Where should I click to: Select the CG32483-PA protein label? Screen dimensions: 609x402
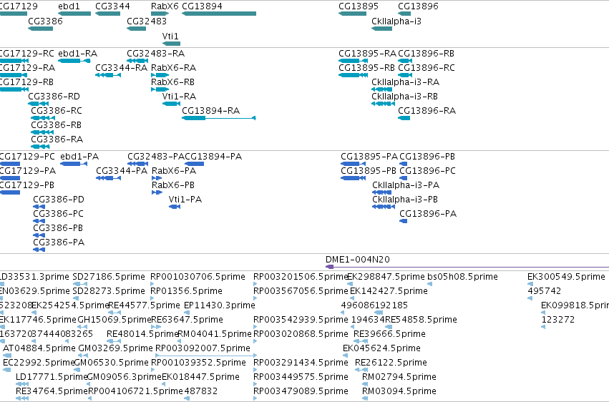156,157
